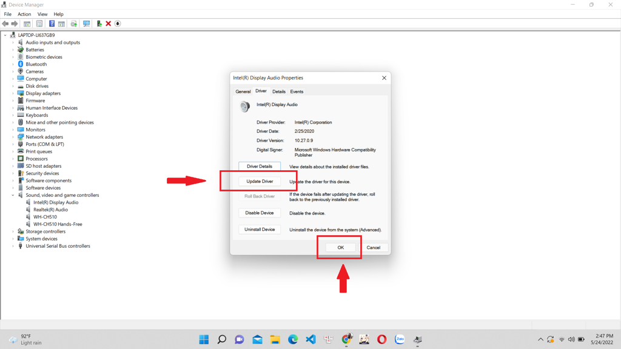Click the Cameras category icon
Viewport: 621px width, 349px height.
[21, 71]
